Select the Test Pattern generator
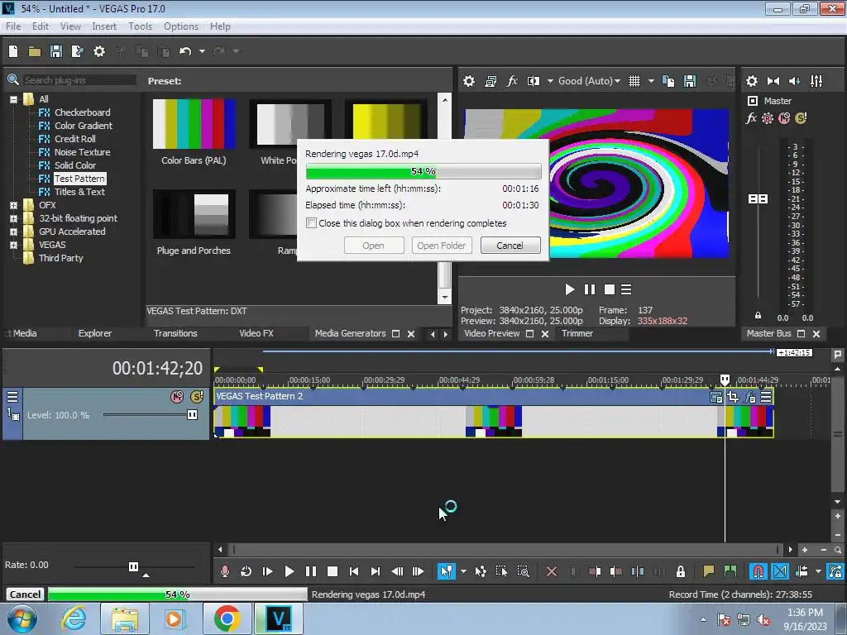 79,179
